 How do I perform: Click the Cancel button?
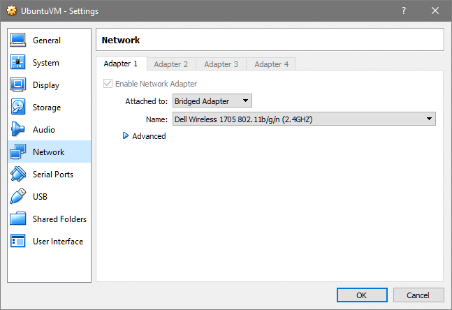418,295
